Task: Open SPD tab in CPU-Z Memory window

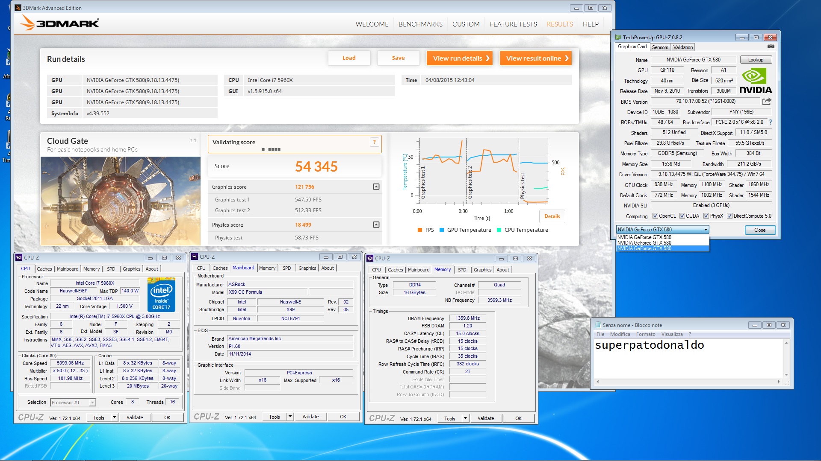Action: pos(462,270)
